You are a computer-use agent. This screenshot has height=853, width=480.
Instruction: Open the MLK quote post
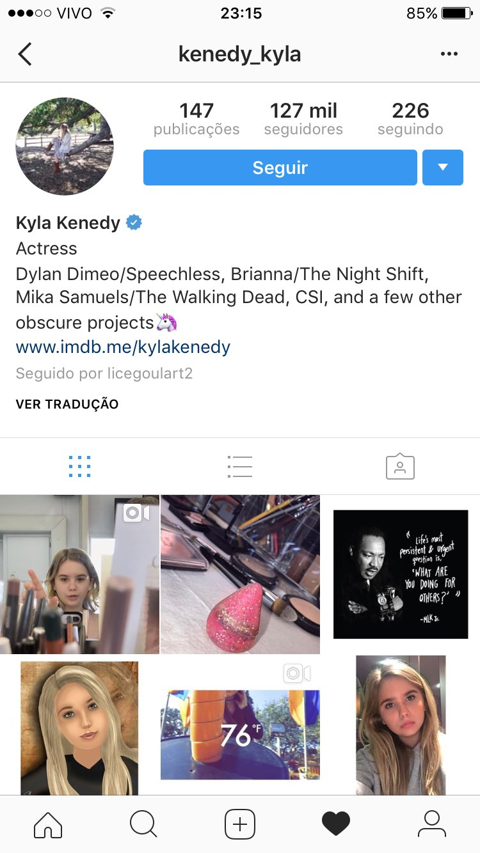point(401,574)
